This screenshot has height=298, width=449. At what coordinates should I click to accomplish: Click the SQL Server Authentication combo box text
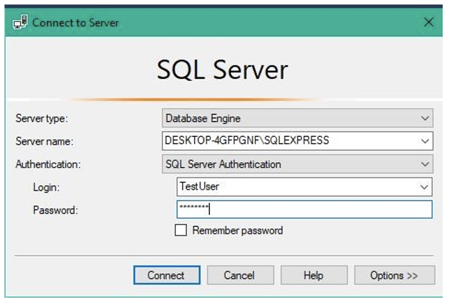point(223,164)
